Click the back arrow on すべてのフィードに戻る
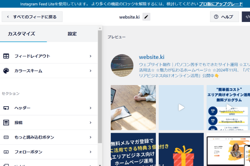 tap(8, 17)
